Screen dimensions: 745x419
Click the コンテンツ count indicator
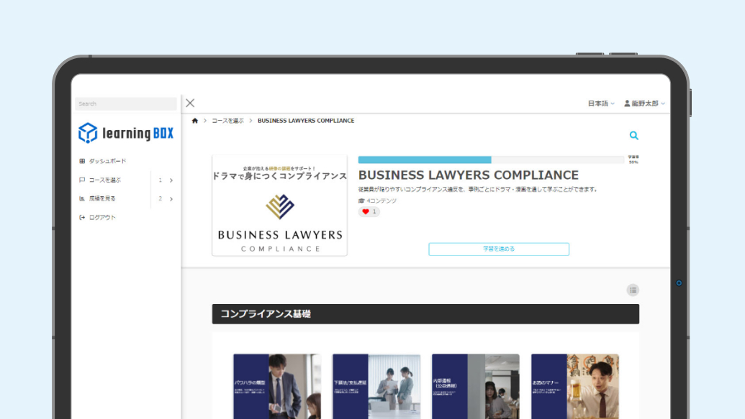pos(380,201)
